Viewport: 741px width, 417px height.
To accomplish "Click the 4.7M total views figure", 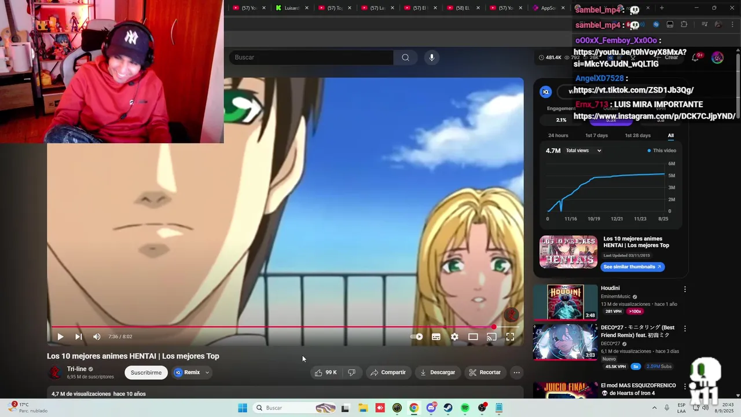I will (x=553, y=151).
